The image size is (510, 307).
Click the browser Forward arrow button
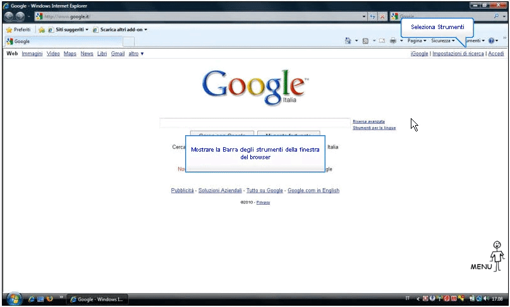20,16
